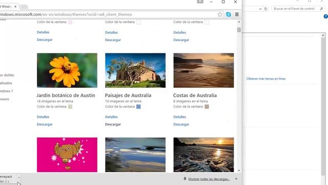Expand the themepack download item arrow

pyautogui.click(x=19, y=177)
